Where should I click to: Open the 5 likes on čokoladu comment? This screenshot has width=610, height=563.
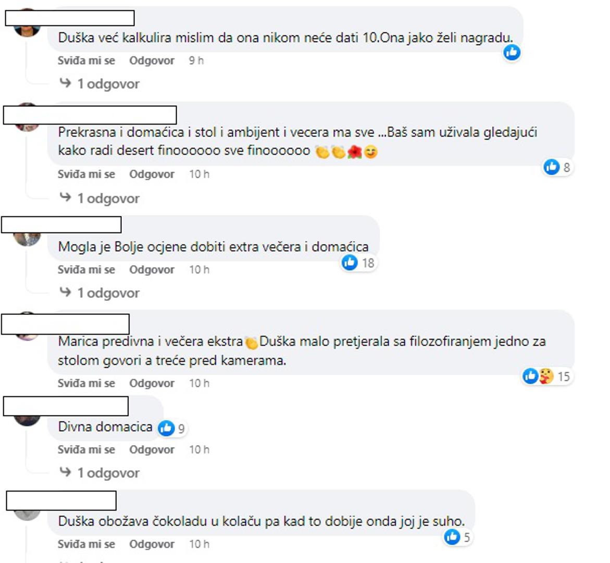(457, 537)
